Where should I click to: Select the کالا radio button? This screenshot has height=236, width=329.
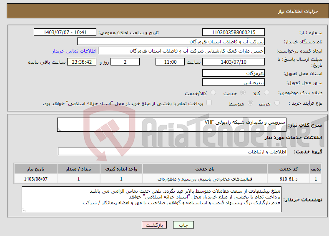click(266, 93)
